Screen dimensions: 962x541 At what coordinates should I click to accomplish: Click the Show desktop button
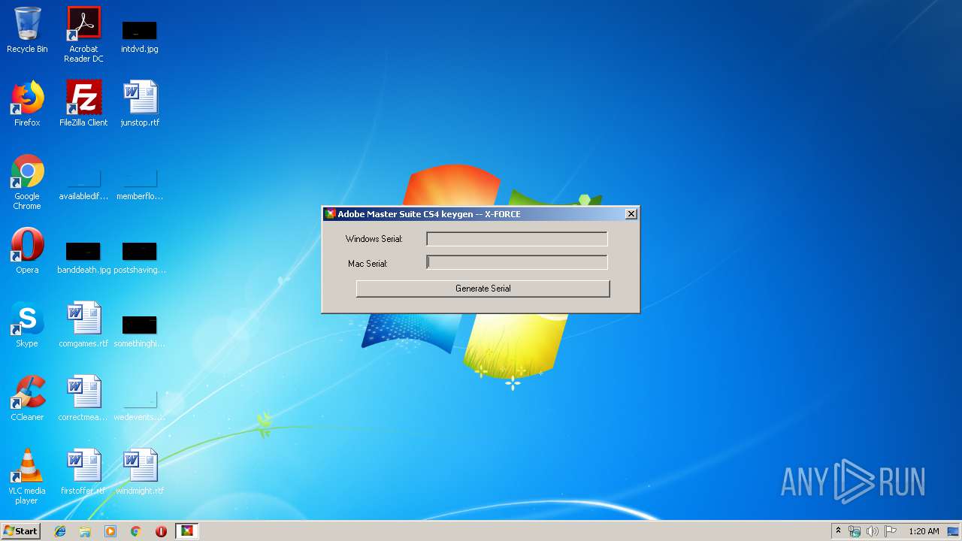click(x=954, y=531)
